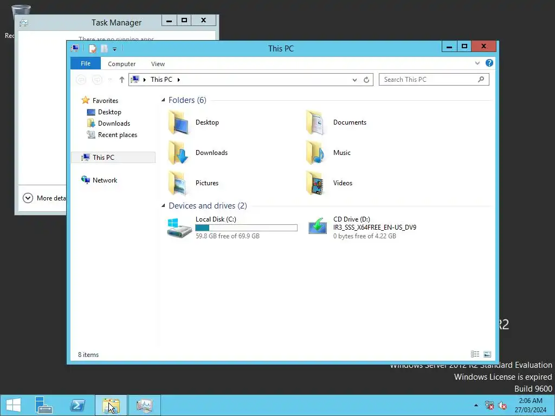Screen dimensions: 555x416
Task: Open the Desktop folder icon
Action: 178,122
